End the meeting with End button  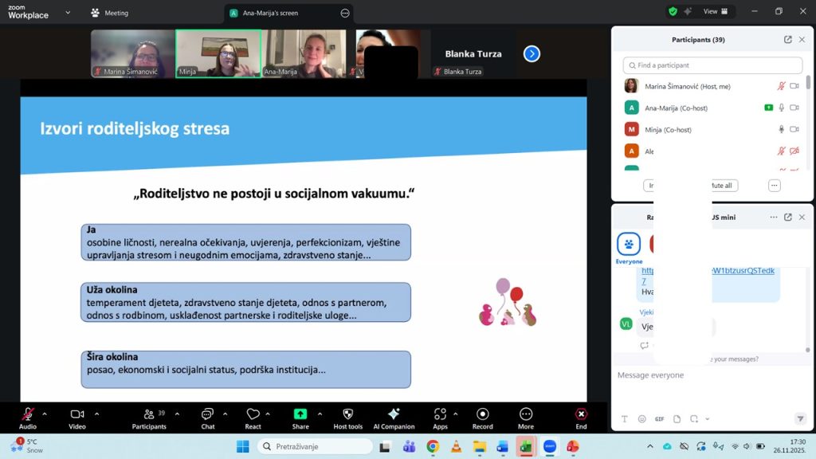(581, 414)
